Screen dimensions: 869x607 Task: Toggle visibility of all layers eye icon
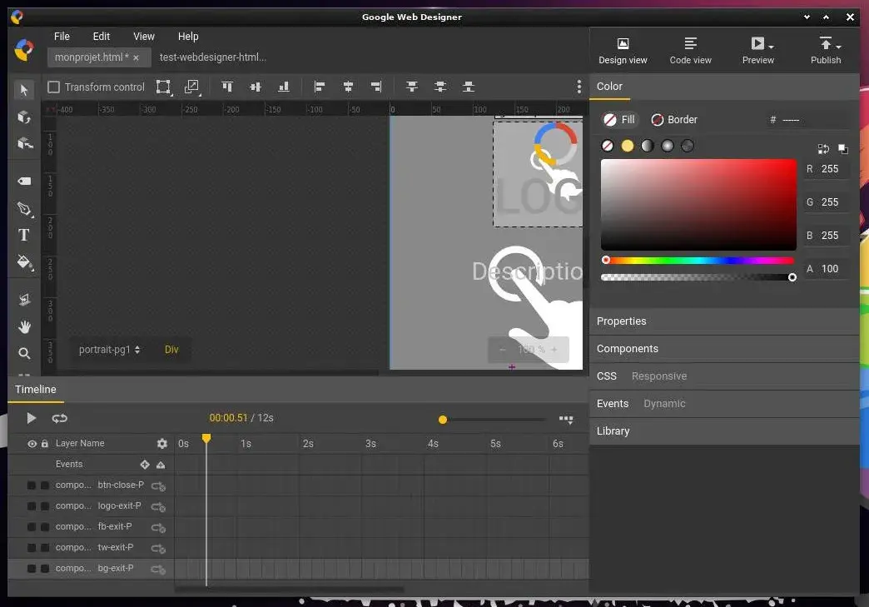(32, 444)
